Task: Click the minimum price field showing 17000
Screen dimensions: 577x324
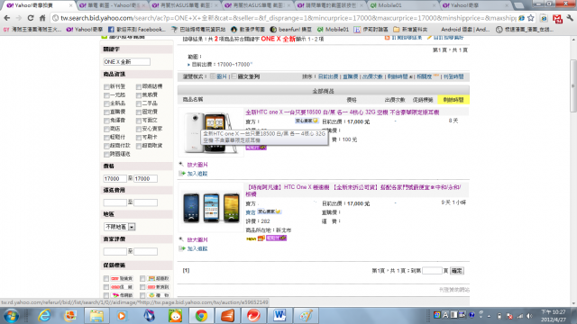Action: pos(114,178)
